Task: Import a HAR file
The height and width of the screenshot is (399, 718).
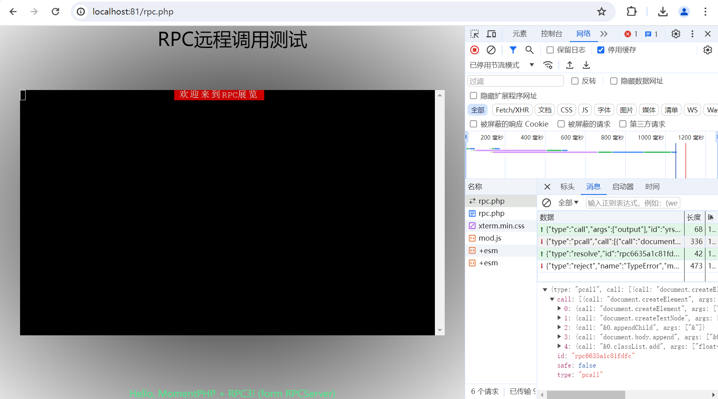Action: [x=570, y=65]
